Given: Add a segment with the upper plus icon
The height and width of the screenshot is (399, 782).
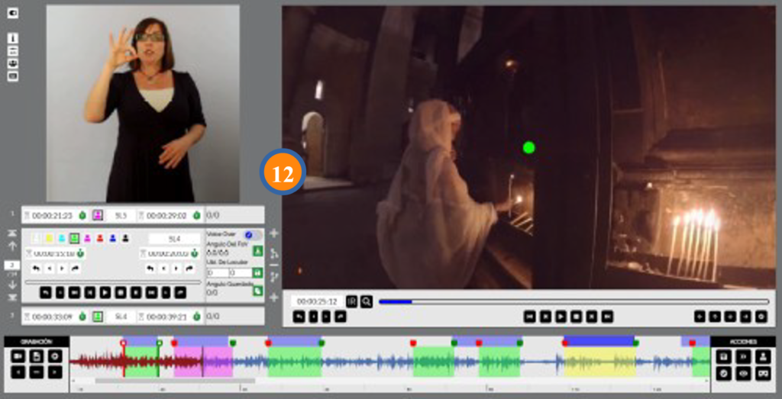Looking at the screenshot, I should tap(274, 233).
